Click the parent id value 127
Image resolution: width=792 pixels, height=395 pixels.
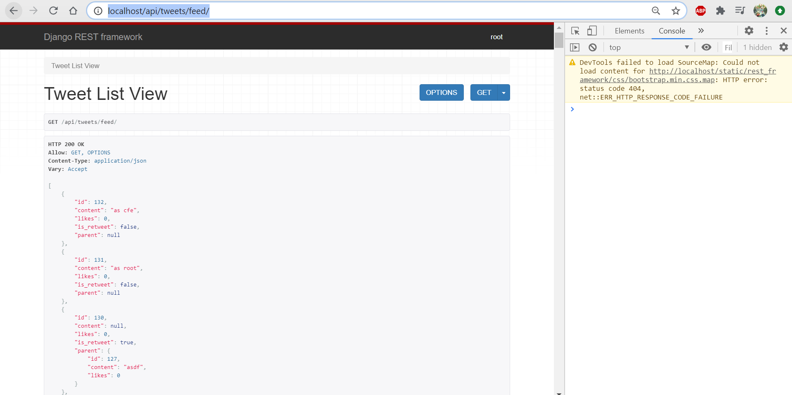[x=112, y=359]
